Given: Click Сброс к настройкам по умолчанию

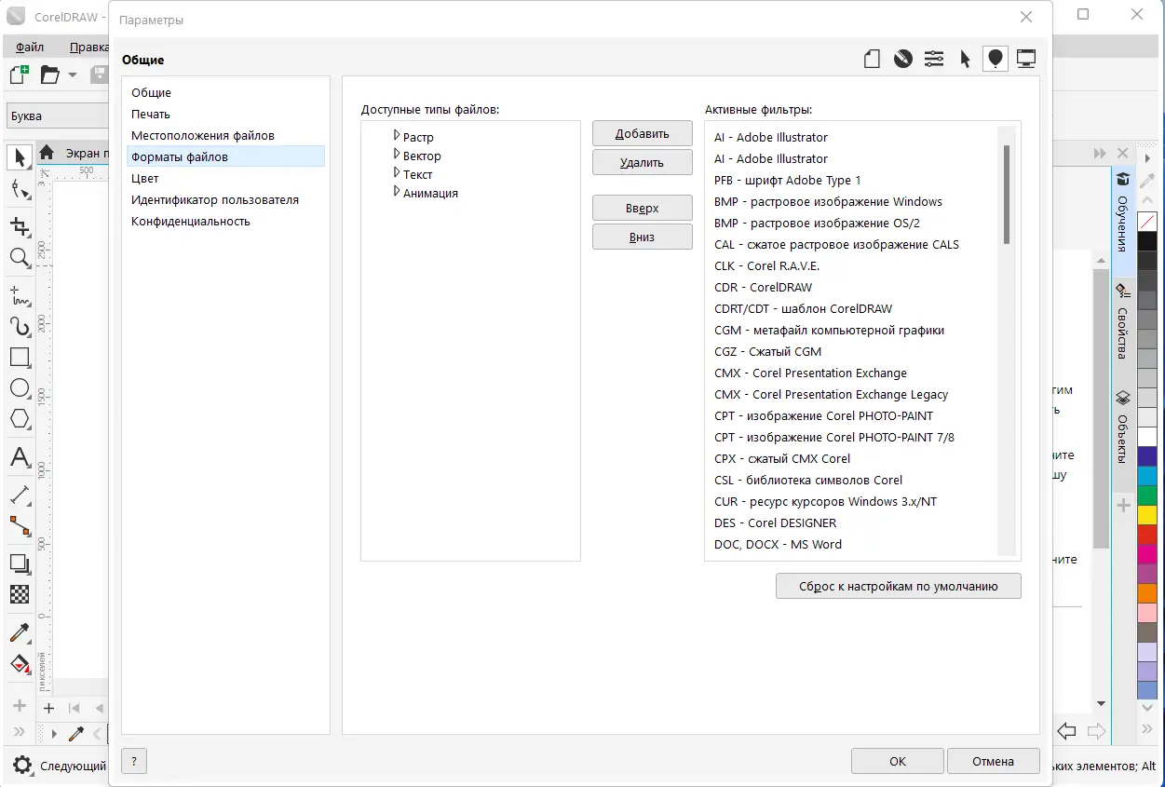Looking at the screenshot, I should [898, 587].
